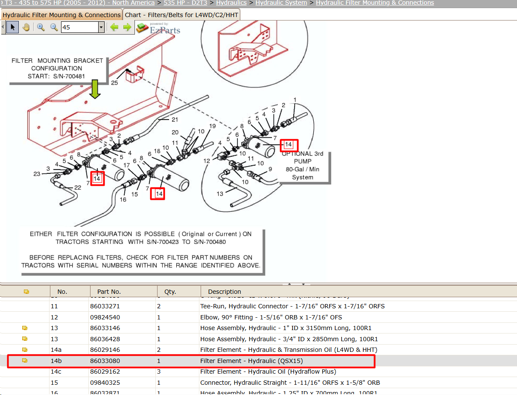This screenshot has width=517, height=395.
Task: Go to next page with green right arrow
Action: point(127,27)
